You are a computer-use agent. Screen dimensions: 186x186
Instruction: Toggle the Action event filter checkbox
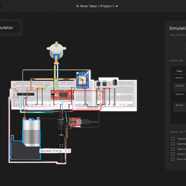pos(173,154)
